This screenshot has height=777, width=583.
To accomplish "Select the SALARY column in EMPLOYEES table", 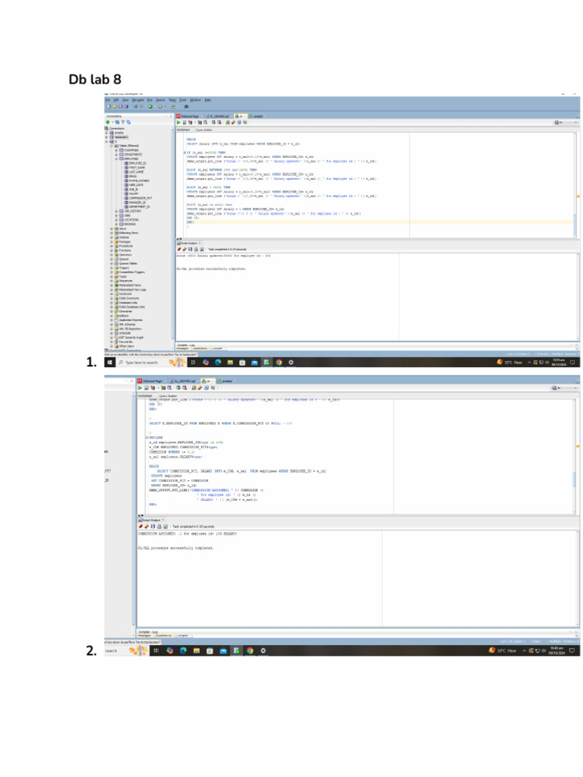I will [134, 193].
